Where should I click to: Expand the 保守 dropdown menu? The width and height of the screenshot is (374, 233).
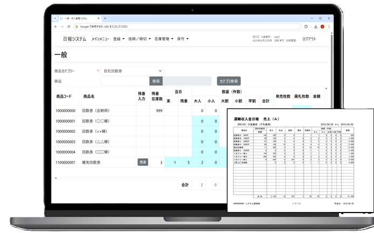click(183, 39)
